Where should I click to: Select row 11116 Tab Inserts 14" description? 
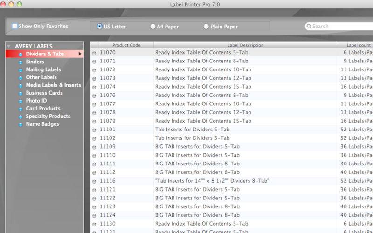point(212,181)
